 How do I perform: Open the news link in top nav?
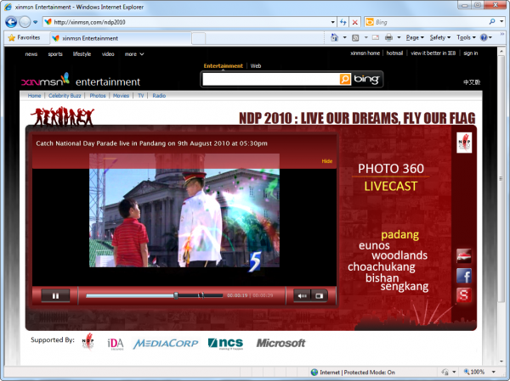point(31,54)
